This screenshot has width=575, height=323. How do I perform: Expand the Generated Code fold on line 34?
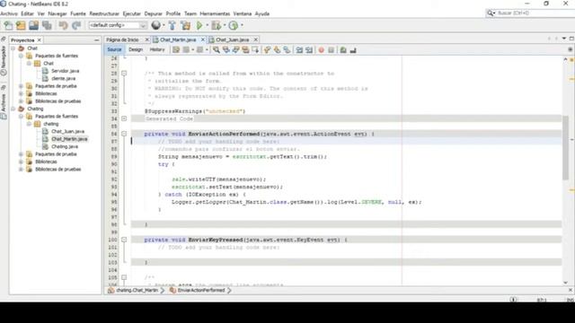point(124,118)
